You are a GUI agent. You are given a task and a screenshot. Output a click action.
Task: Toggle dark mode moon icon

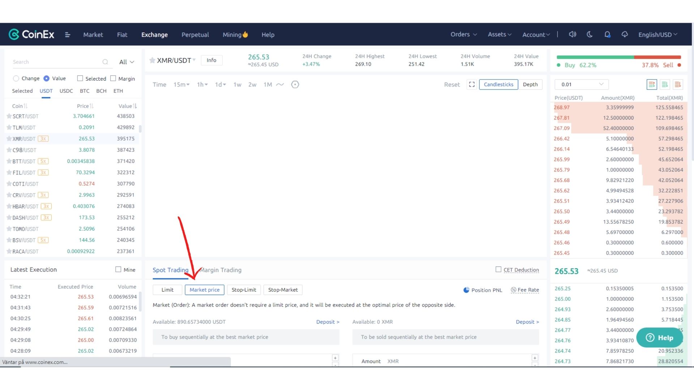[590, 34]
